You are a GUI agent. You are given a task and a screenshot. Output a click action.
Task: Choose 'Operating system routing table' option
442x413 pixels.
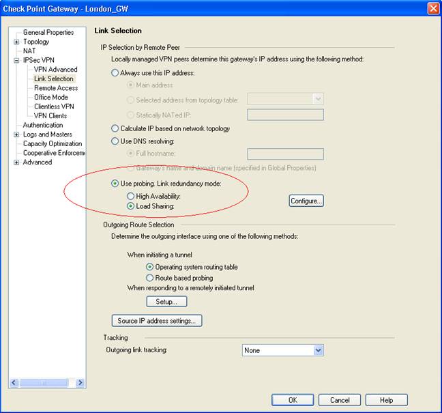[x=149, y=267]
